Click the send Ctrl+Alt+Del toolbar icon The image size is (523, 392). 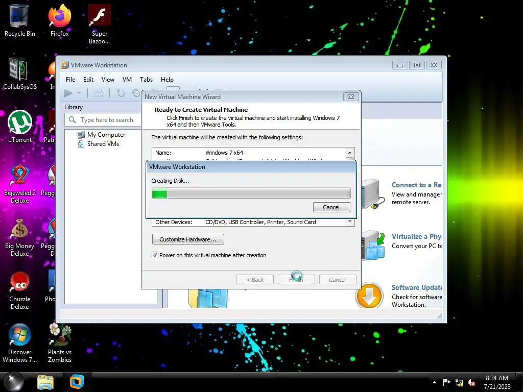point(99,93)
